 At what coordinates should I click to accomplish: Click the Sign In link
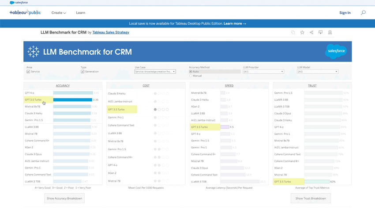345,13
